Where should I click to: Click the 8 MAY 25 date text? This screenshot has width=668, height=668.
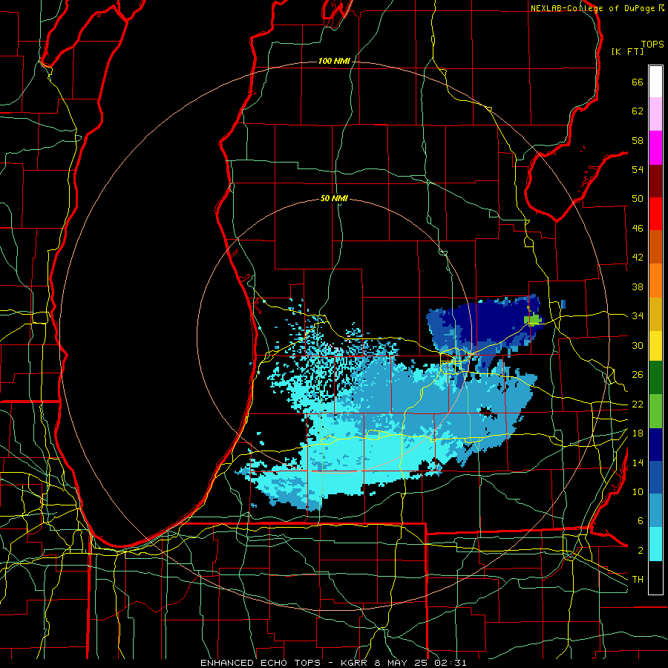pyautogui.click(x=402, y=663)
